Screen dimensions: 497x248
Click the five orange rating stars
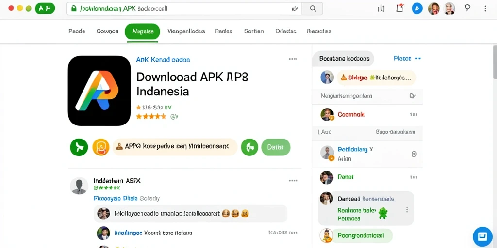[x=151, y=116]
